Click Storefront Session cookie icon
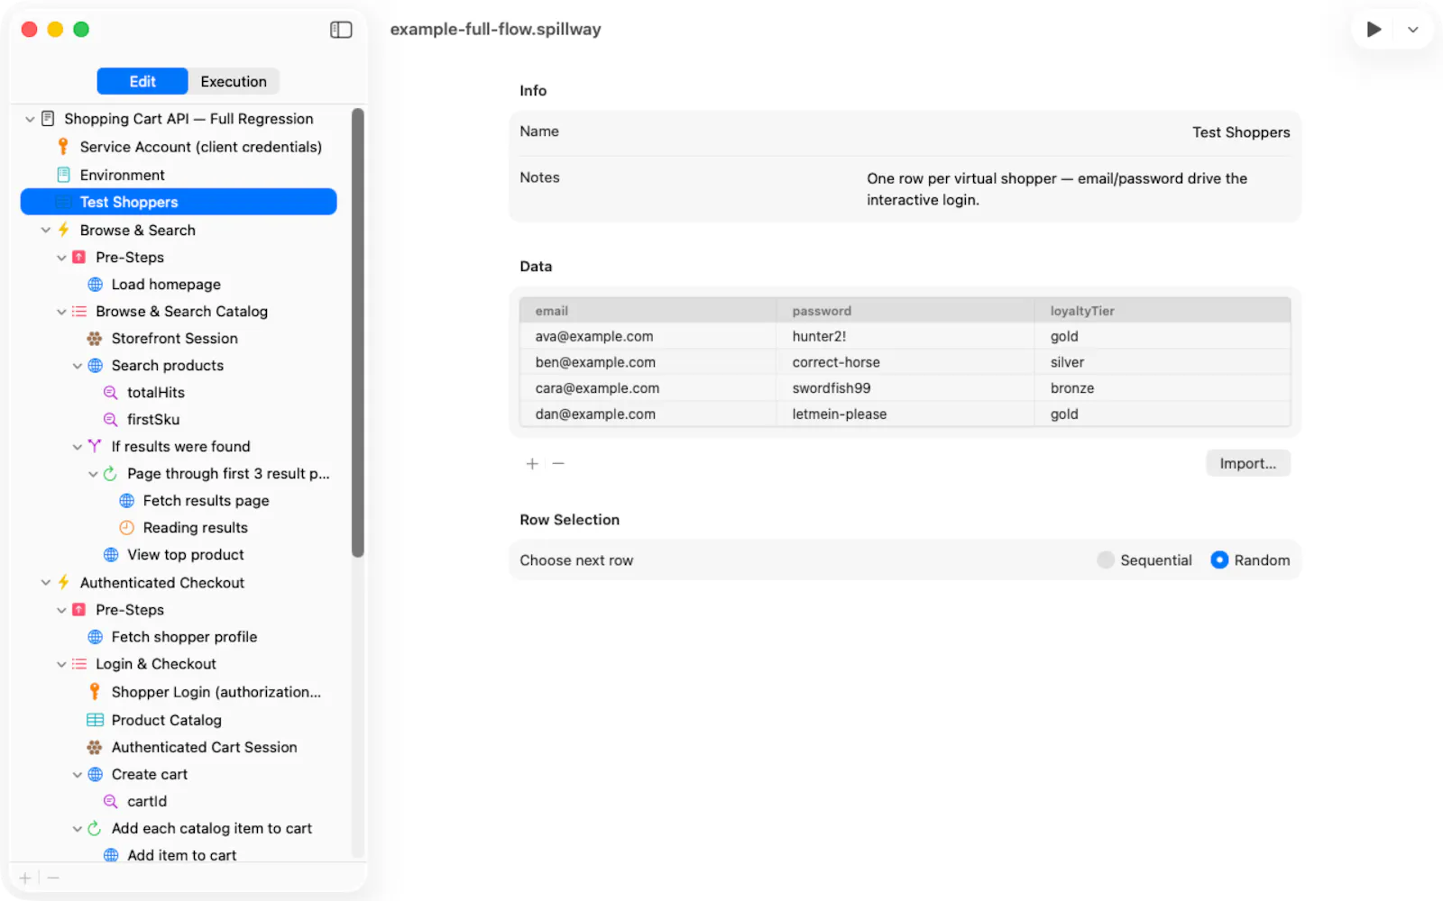 coord(95,339)
